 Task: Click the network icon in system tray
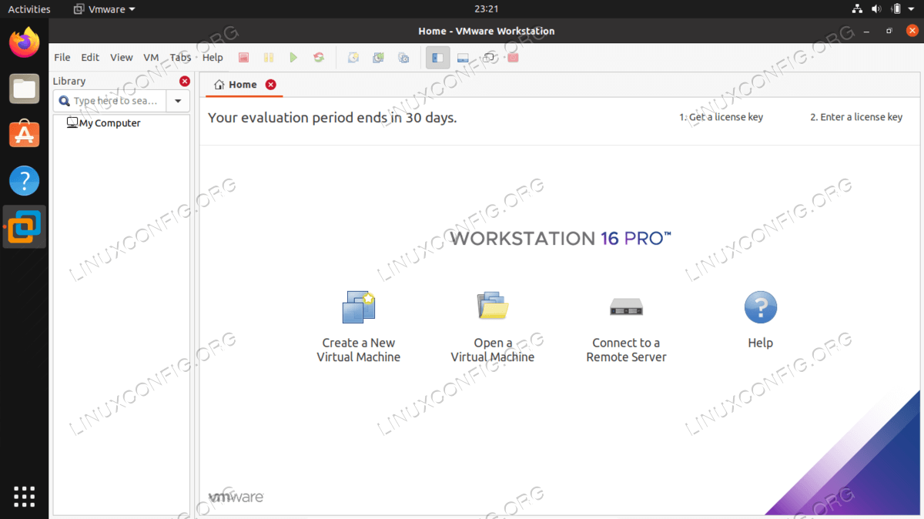858,9
